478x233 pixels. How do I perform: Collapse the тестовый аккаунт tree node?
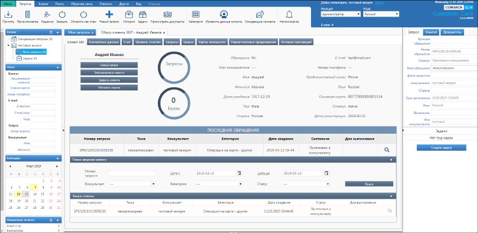(9, 45)
